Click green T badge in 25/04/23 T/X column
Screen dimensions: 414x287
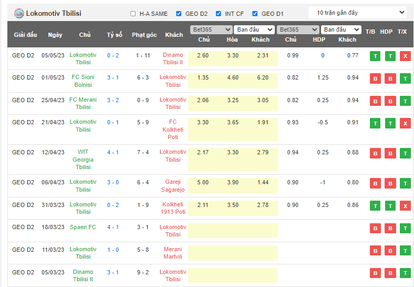point(405,101)
